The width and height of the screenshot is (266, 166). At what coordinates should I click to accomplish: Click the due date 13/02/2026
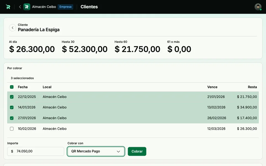216,107
